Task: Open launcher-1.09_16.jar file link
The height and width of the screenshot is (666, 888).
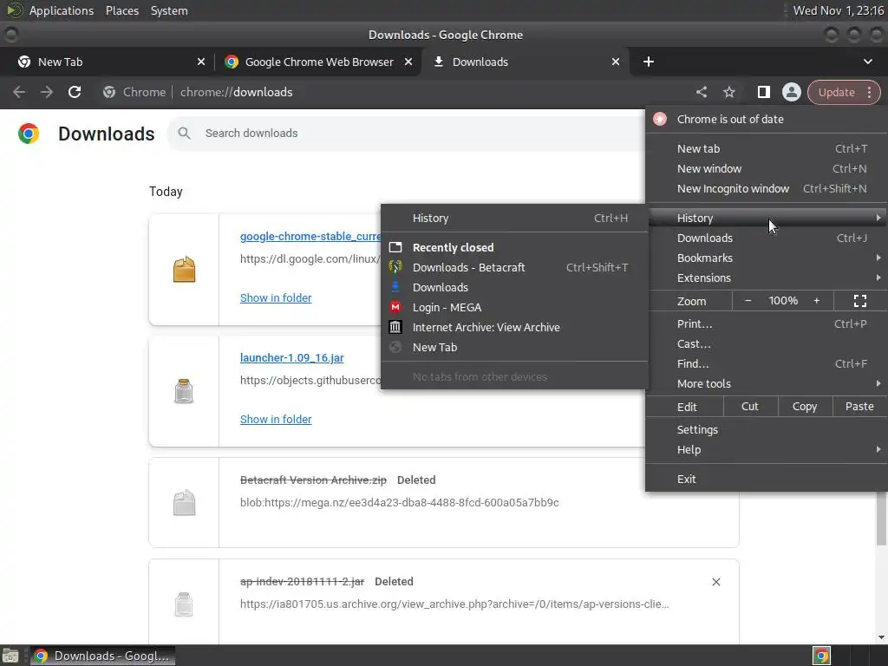Action: 291,358
